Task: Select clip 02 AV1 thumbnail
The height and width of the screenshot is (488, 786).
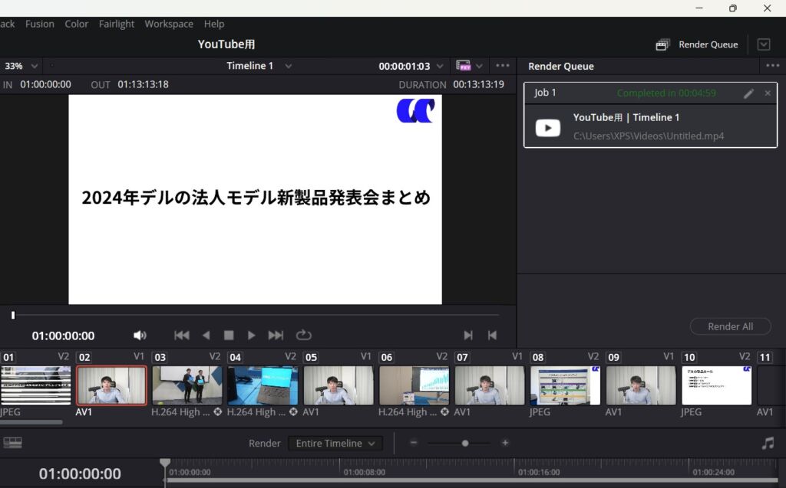Action: point(111,385)
